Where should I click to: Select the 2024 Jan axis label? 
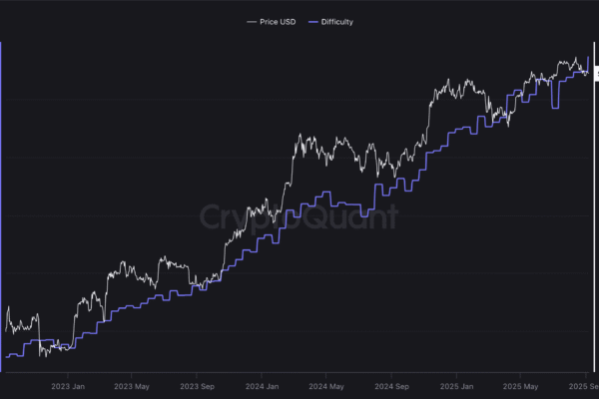(262, 385)
